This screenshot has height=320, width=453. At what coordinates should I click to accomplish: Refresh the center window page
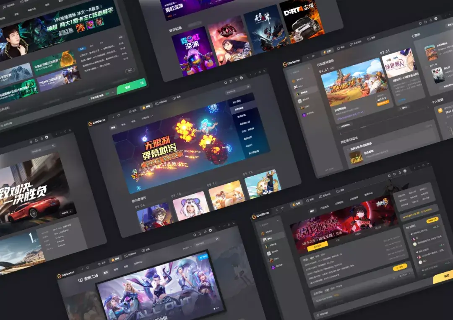[119, 115]
